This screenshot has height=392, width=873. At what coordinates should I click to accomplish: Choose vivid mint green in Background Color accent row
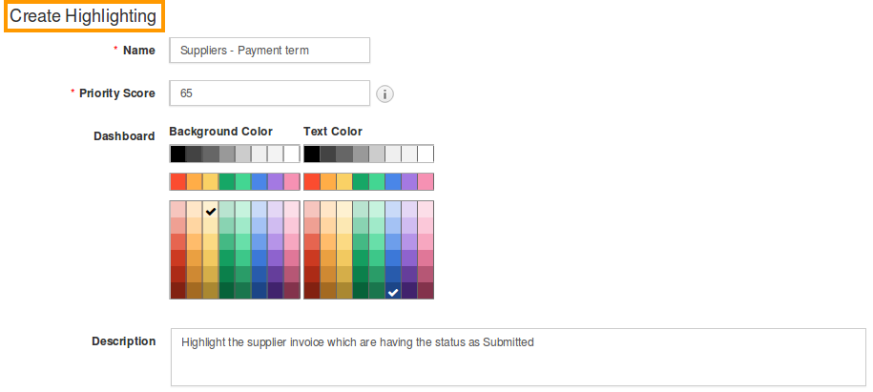242,181
